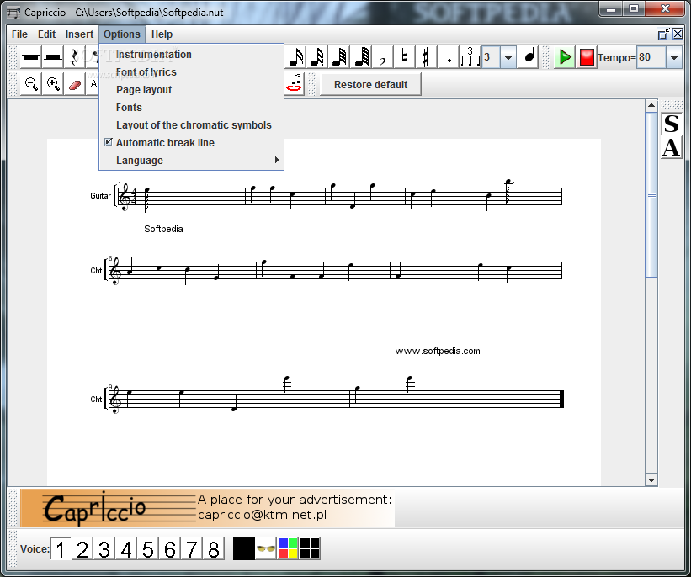This screenshot has width=691, height=577.
Task: Click the zoom out magnifier
Action: pyautogui.click(x=31, y=84)
